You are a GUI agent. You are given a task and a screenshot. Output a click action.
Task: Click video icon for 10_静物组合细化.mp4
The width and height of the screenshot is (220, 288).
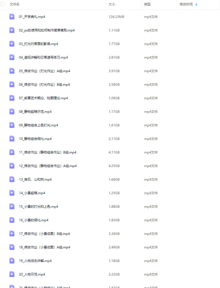(12, 139)
